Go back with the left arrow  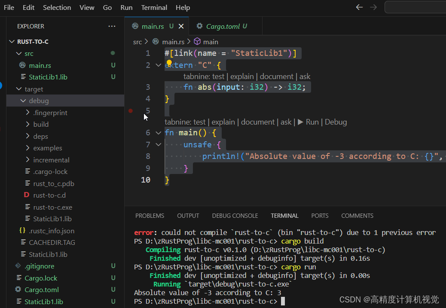coord(359,7)
